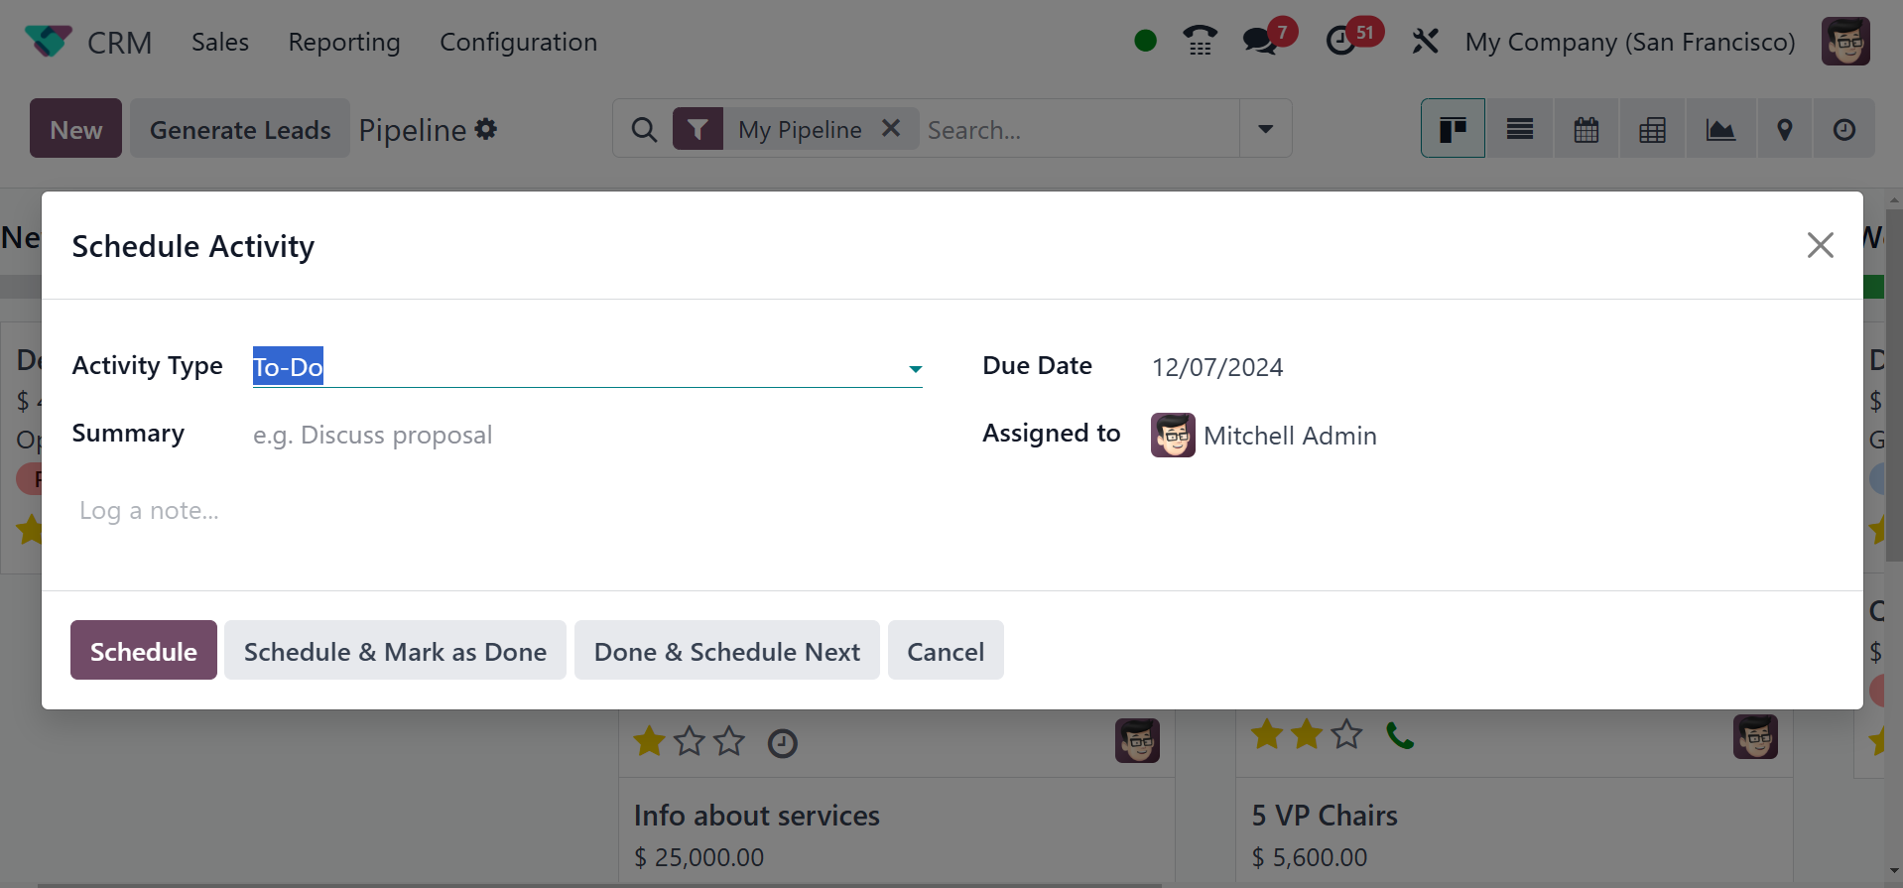
Task: Expand the Activity Type dropdown
Action: click(x=915, y=369)
